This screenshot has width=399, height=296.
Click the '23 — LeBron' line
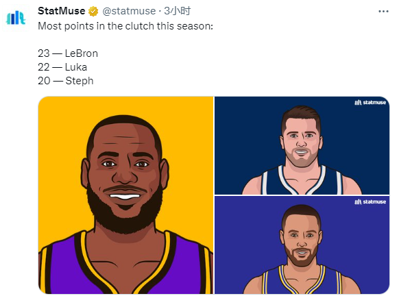click(68, 53)
